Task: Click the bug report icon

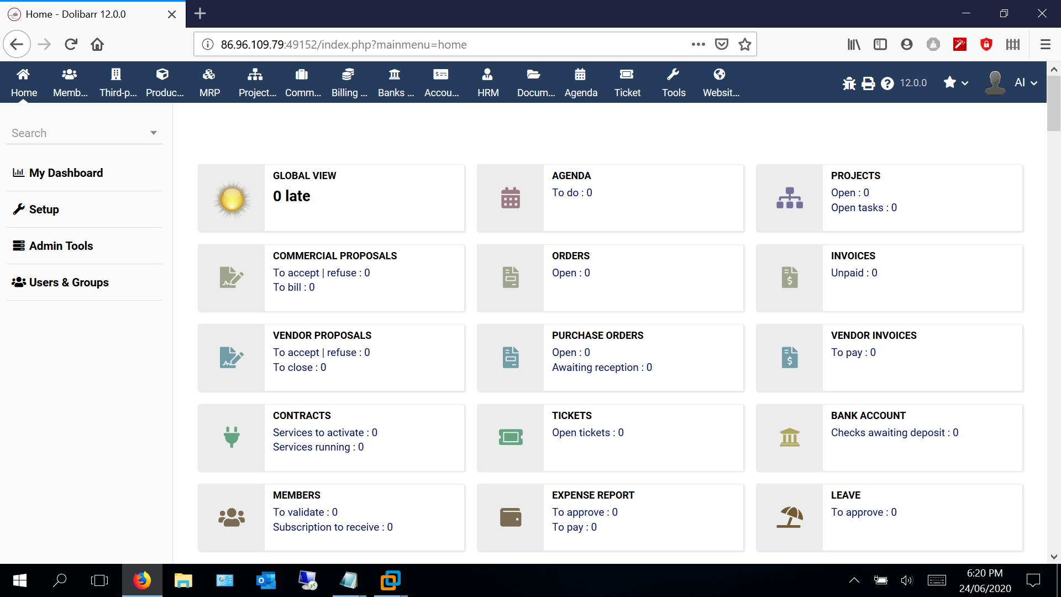Action: (x=849, y=83)
